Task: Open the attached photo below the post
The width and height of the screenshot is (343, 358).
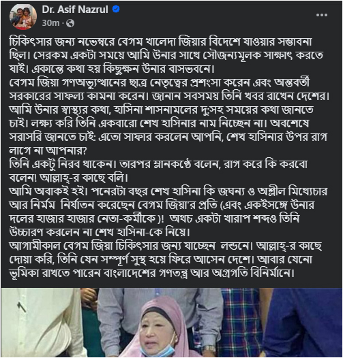Action: pos(171,323)
